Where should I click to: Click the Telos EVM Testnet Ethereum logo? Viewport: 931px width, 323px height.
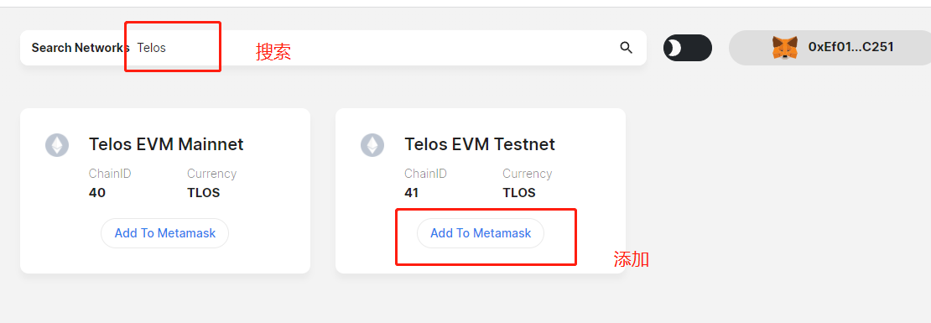click(x=373, y=145)
